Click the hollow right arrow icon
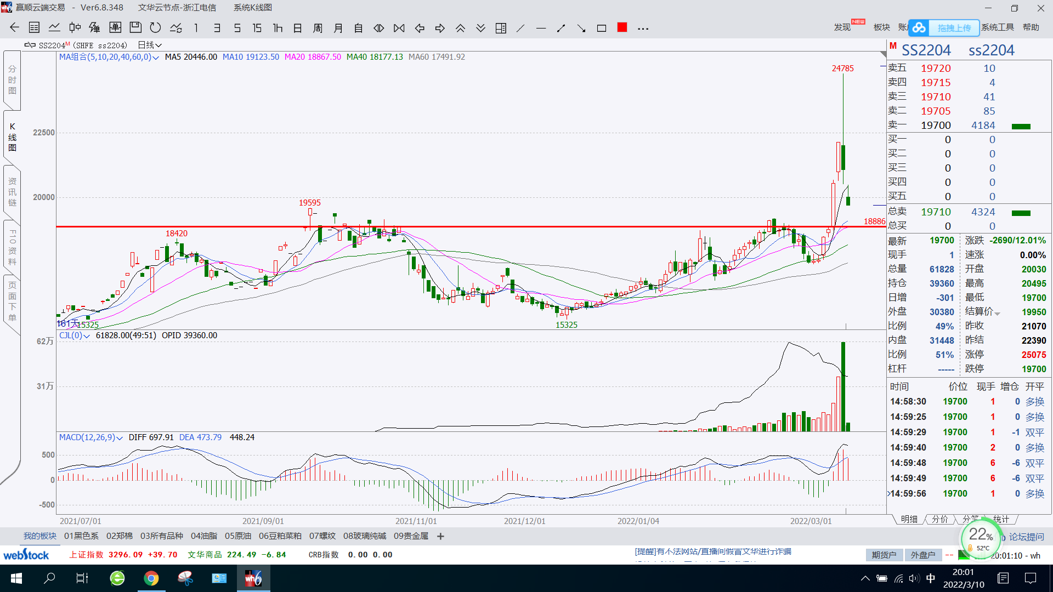 (440, 28)
